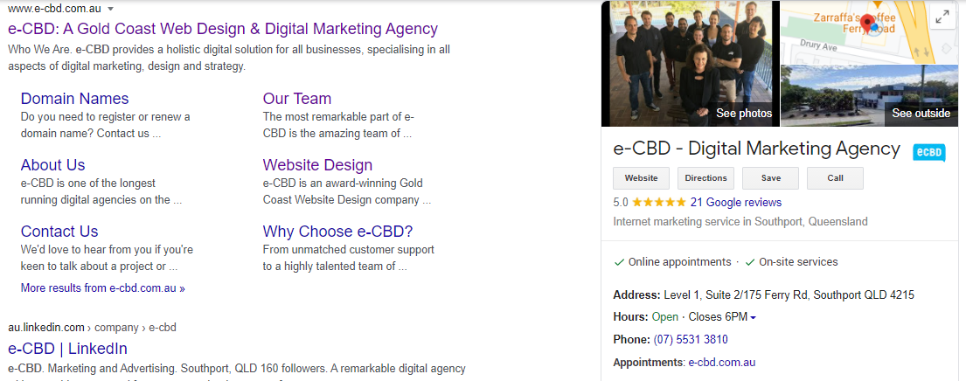Open the 'Website Design' sitelink

pos(317,165)
